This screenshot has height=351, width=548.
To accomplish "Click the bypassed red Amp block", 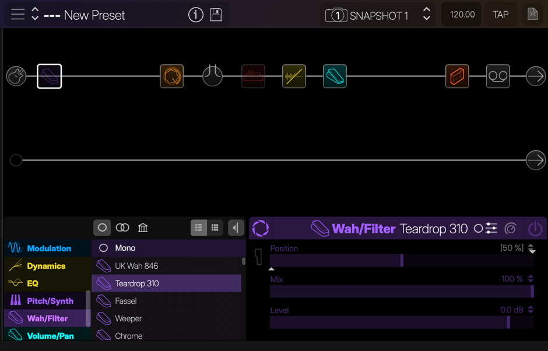I will pyautogui.click(x=253, y=76).
